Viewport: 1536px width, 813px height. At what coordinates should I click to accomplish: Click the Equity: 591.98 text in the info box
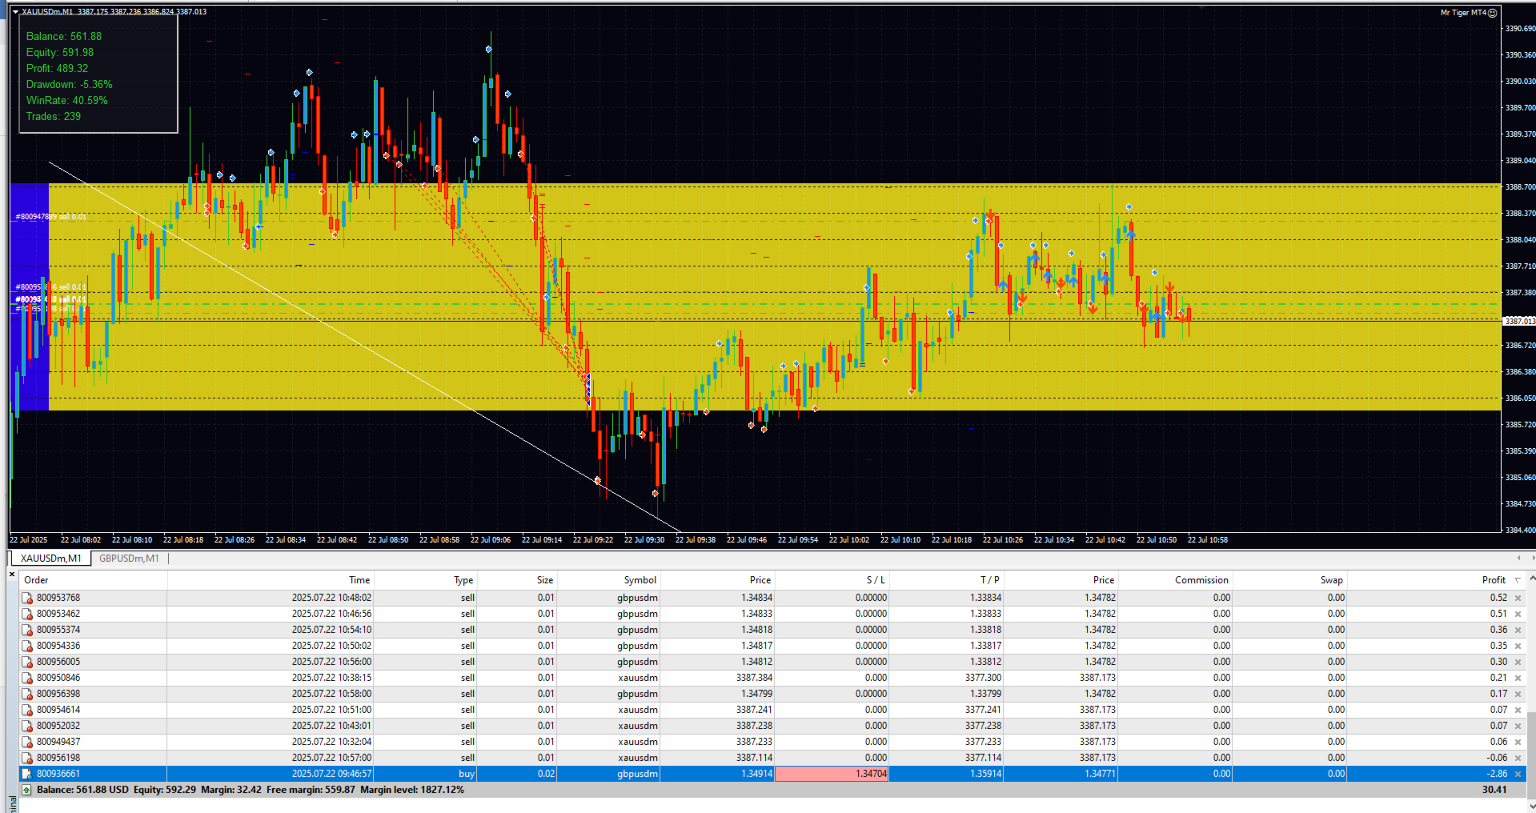click(59, 53)
